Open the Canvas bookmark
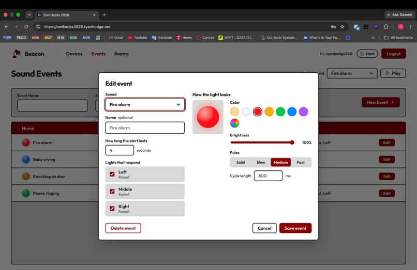The image size is (417, 270). [x=205, y=38]
